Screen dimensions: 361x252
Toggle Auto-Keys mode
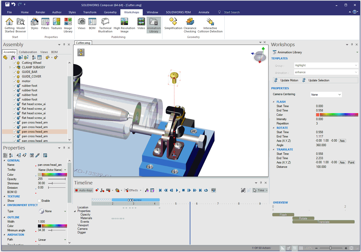pyautogui.click(x=84, y=190)
